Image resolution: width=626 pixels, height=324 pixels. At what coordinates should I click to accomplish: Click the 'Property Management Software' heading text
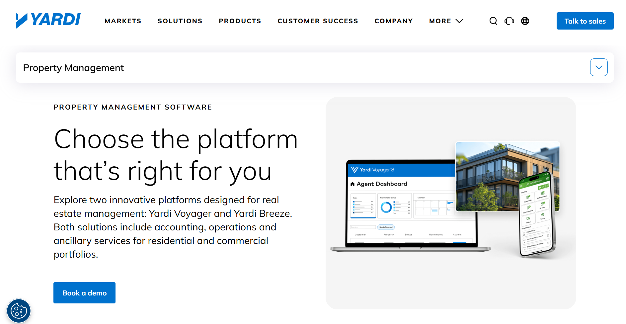click(x=133, y=107)
